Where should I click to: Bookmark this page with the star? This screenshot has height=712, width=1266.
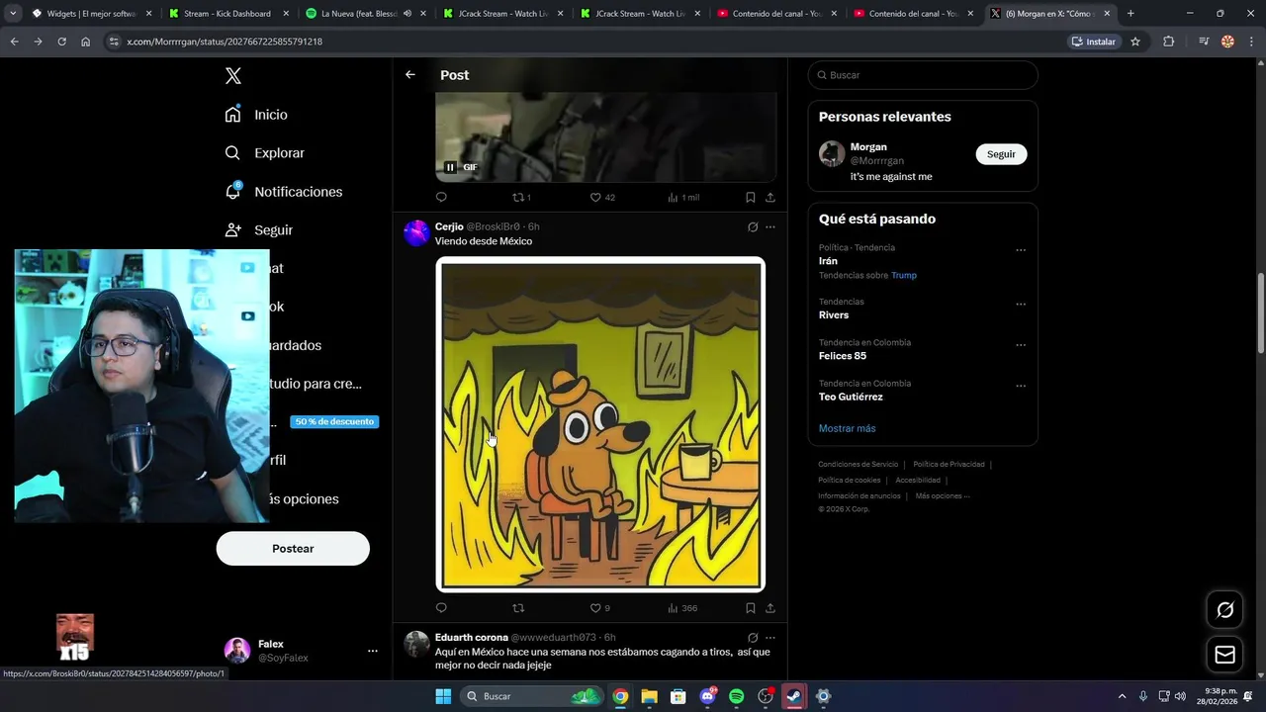[1135, 42]
